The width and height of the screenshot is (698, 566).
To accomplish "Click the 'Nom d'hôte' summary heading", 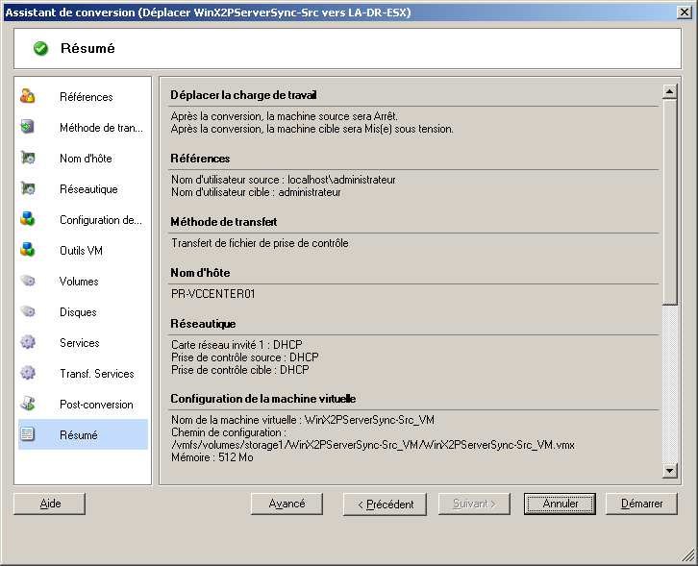I will 200,272.
